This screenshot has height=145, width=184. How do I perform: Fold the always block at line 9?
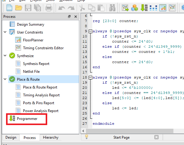coord(90,31)
